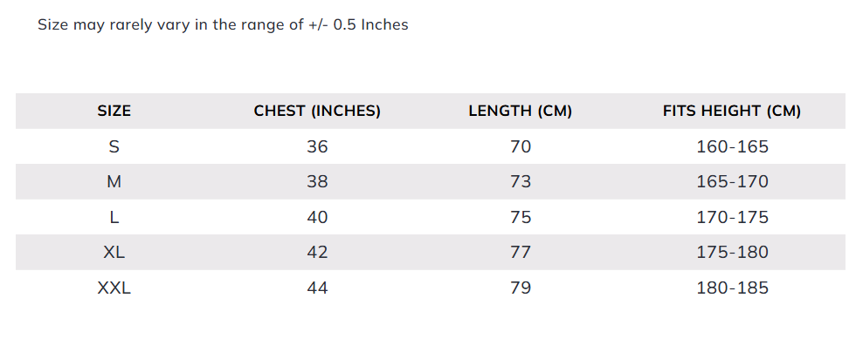Viewport: 856px width, 359px height.
Task: Click height range 160-165
Action: (x=732, y=147)
